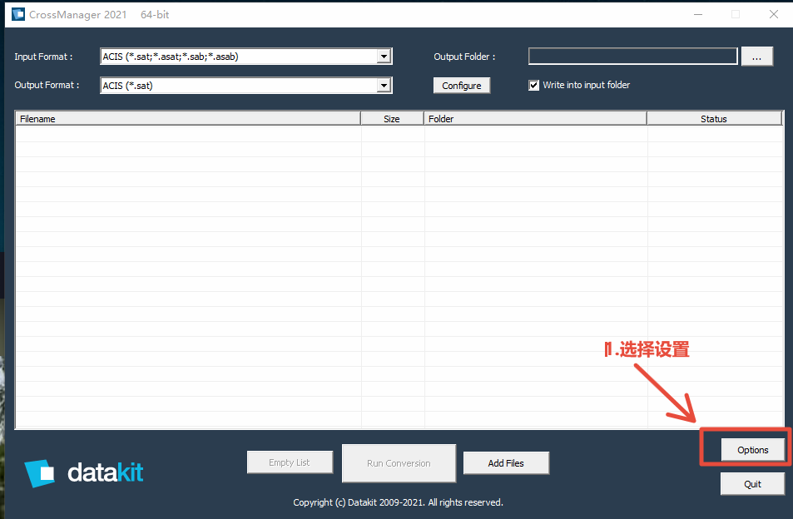Click into the Output Folder text field
The image size is (793, 519).
pyautogui.click(x=632, y=56)
